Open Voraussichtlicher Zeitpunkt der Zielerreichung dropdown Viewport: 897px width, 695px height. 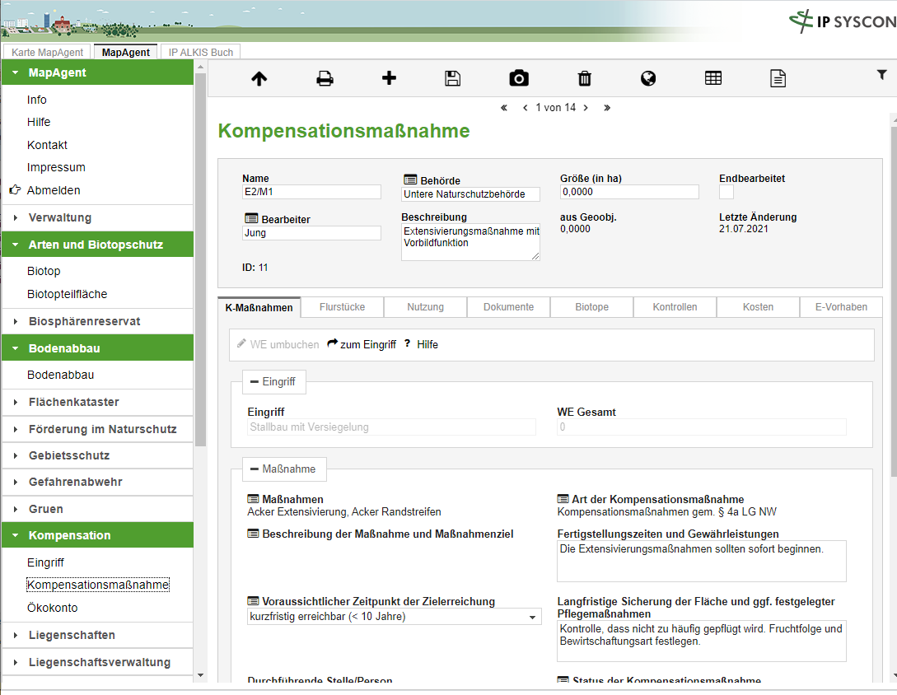pos(394,617)
